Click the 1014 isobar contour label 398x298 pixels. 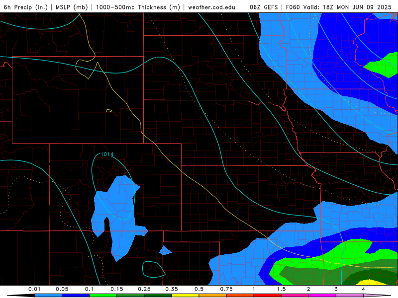107,154
